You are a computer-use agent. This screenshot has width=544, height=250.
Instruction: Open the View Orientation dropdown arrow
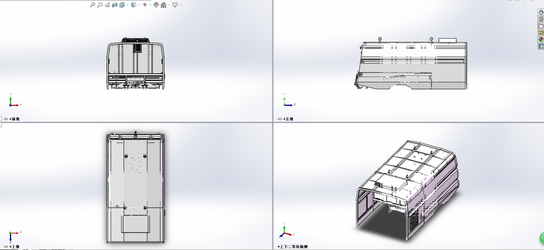click(x=128, y=5)
